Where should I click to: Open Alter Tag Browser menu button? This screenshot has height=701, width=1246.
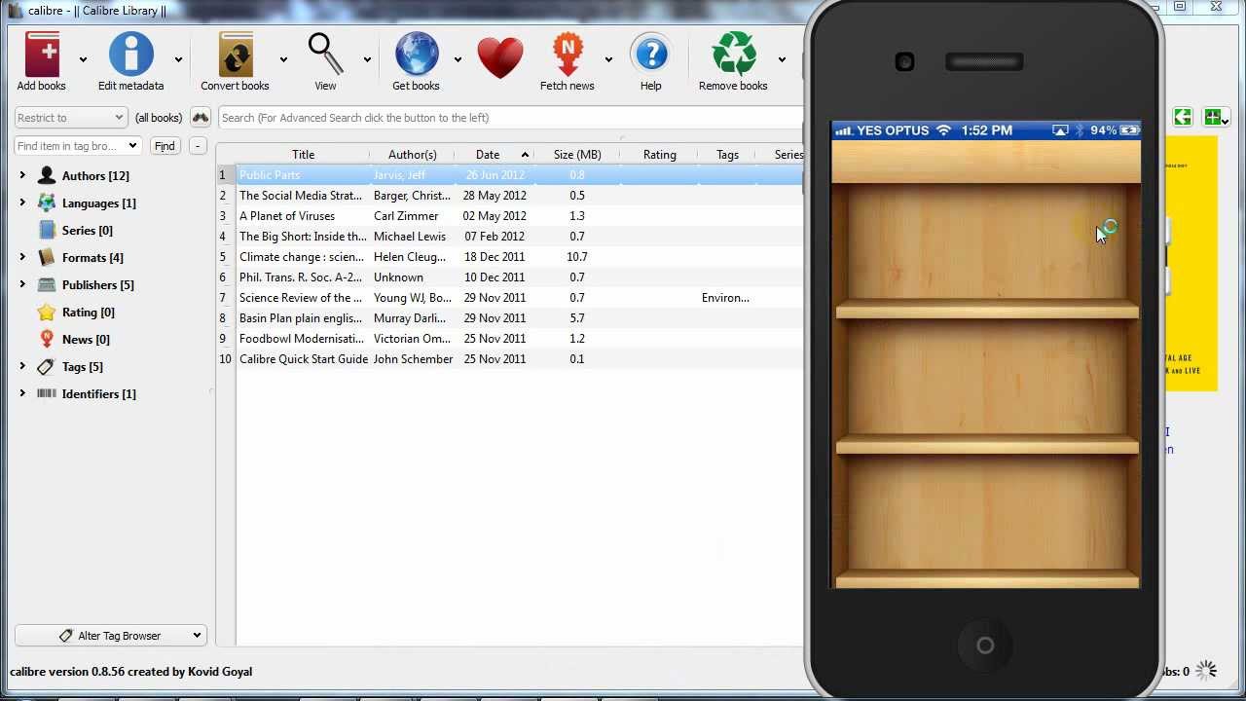point(110,636)
